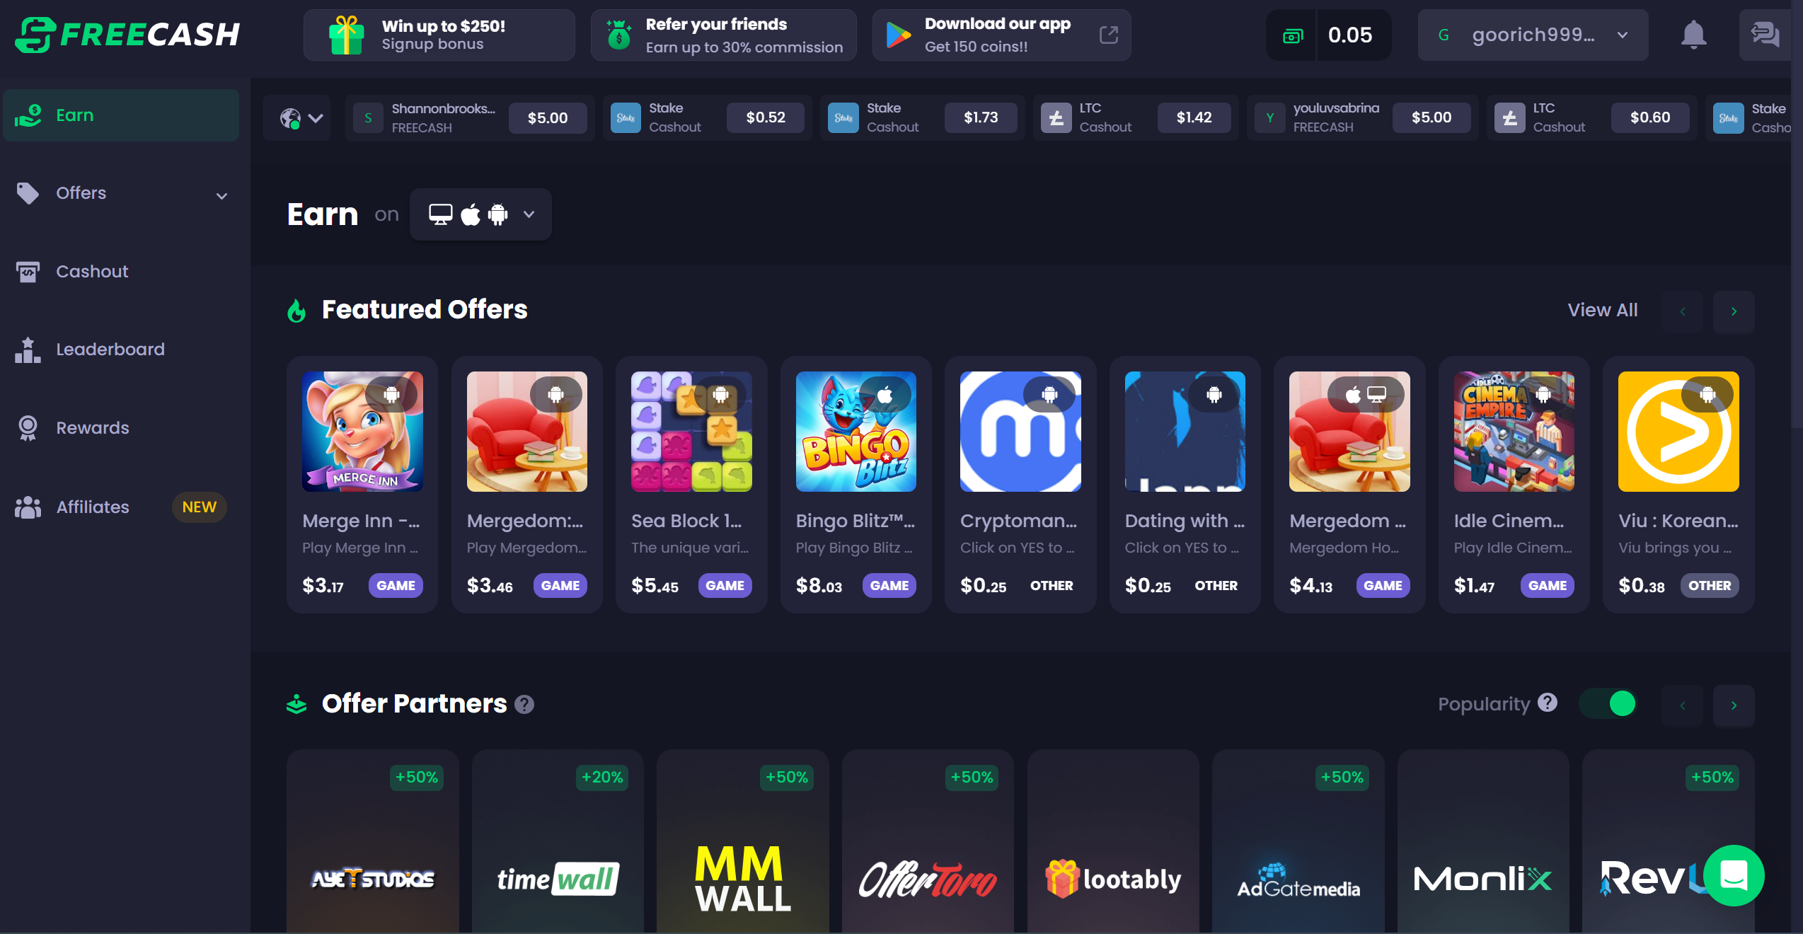Expand the Offers sidebar menu
1803x934 pixels.
[x=121, y=193]
